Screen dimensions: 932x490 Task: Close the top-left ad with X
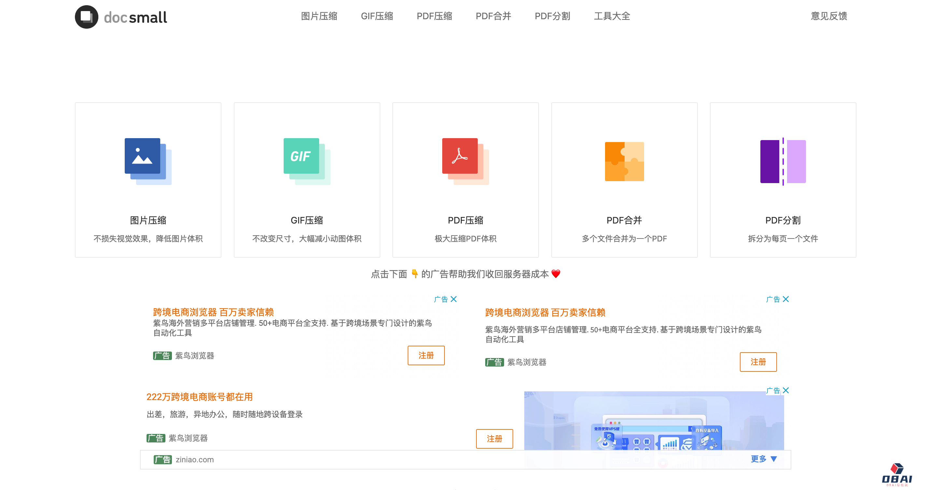[454, 299]
